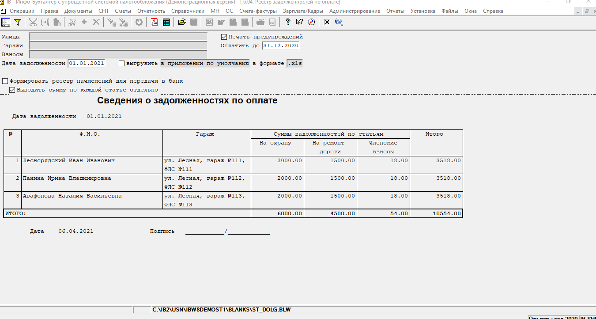Open the green calculator icon
This screenshot has width=596, height=319.
[x=166, y=22]
